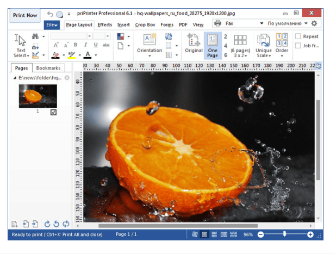The width and height of the screenshot is (336, 254).
Task: Toggle Italic formatting
Action: [x=85, y=45]
